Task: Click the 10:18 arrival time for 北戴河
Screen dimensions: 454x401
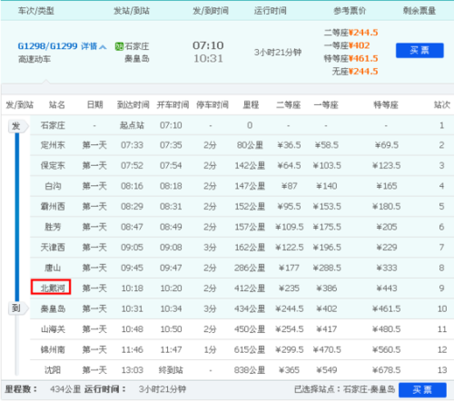Action: [133, 289]
